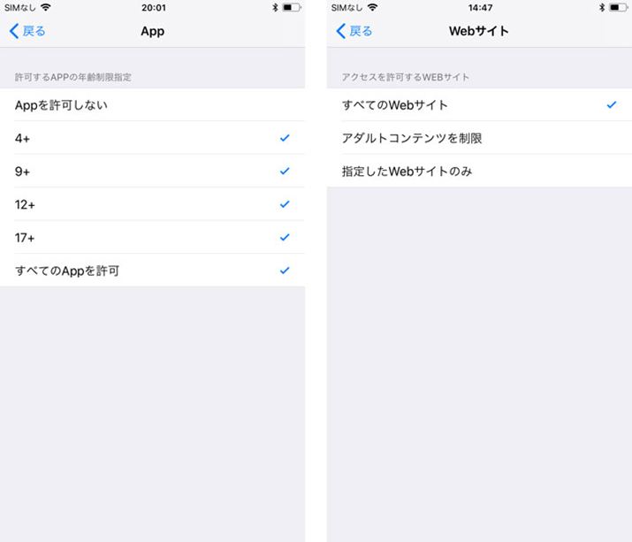Tap the 20:01 clock in status bar
This screenshot has width=632, height=542.
coord(154,8)
